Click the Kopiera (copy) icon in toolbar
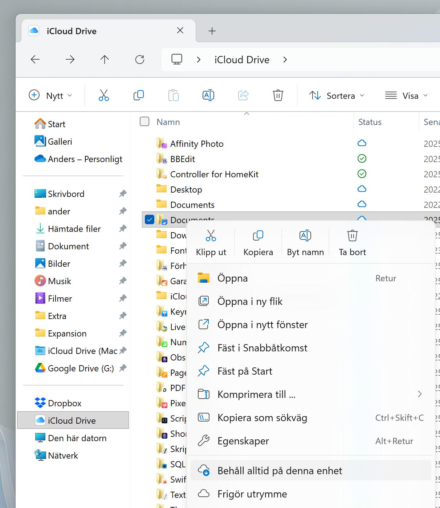The height and width of the screenshot is (508, 440). [x=138, y=95]
